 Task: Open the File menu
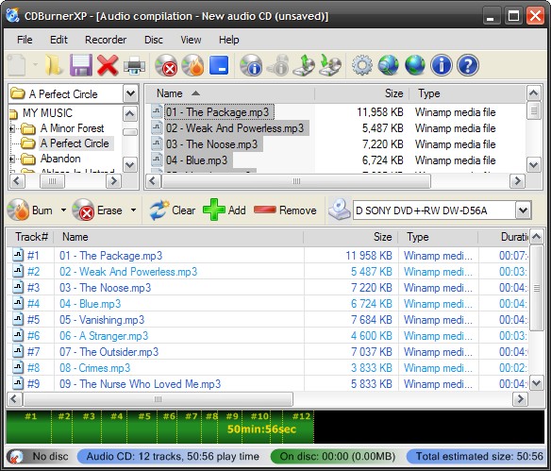click(25, 40)
